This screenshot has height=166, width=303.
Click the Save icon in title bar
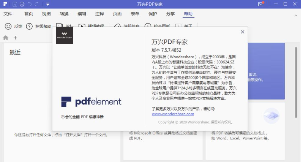click(15, 4)
